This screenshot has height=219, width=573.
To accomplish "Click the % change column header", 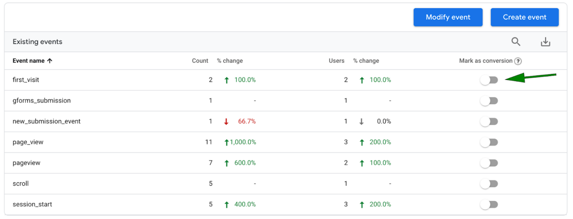I will pos(230,60).
